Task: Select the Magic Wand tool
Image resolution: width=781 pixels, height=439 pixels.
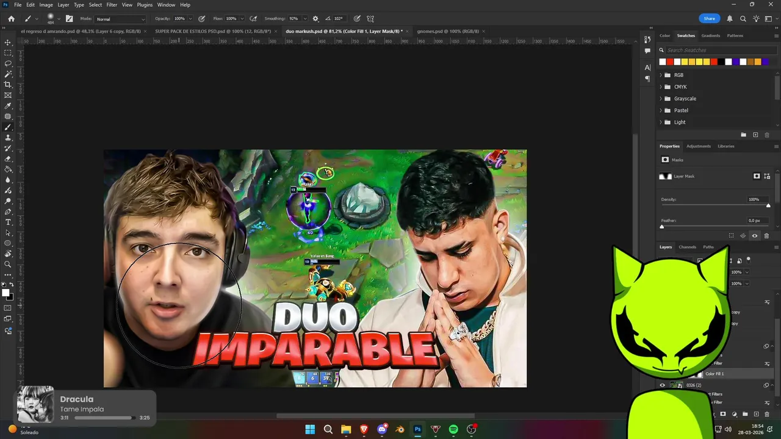Action: [x=8, y=74]
